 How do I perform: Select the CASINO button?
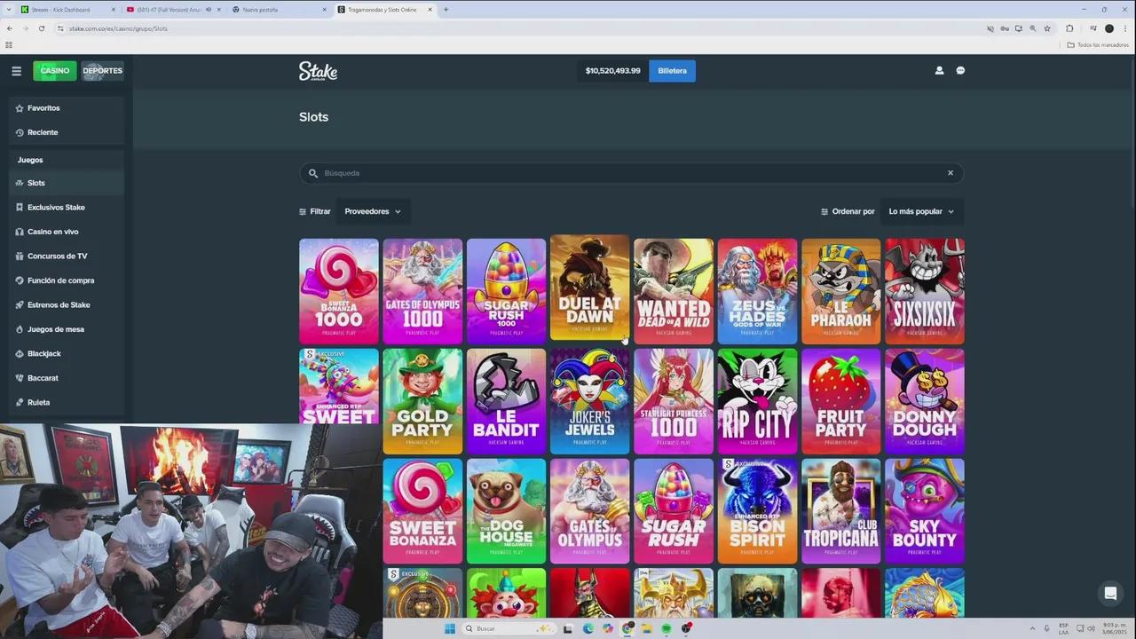pos(55,71)
